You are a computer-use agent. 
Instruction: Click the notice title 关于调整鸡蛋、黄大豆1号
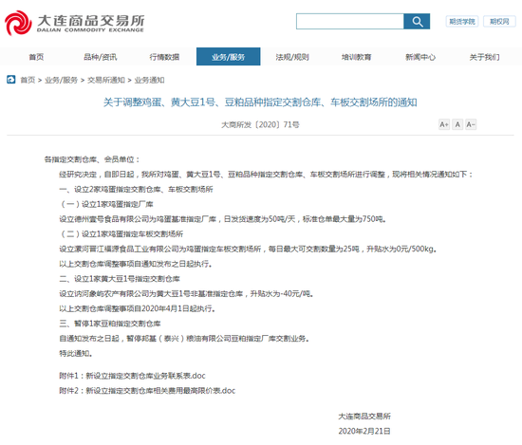(x=260, y=102)
